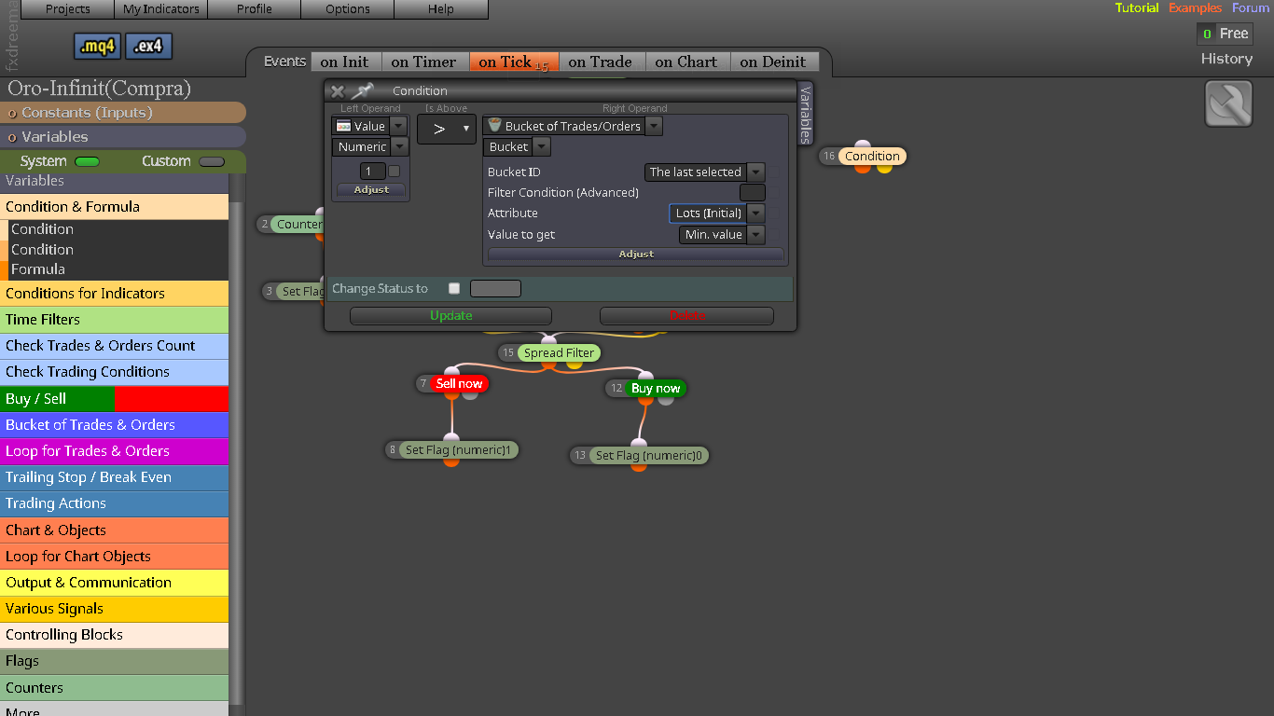This screenshot has height=716, width=1274.
Task: Open the Options menu
Action: click(348, 9)
